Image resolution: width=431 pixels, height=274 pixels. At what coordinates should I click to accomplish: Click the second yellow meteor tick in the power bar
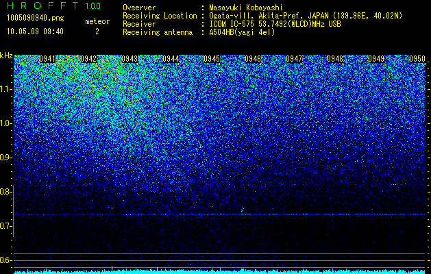[x=157, y=270]
